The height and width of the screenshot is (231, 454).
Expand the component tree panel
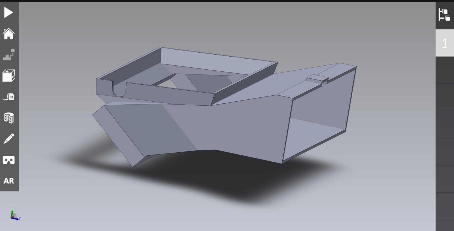pos(444,15)
